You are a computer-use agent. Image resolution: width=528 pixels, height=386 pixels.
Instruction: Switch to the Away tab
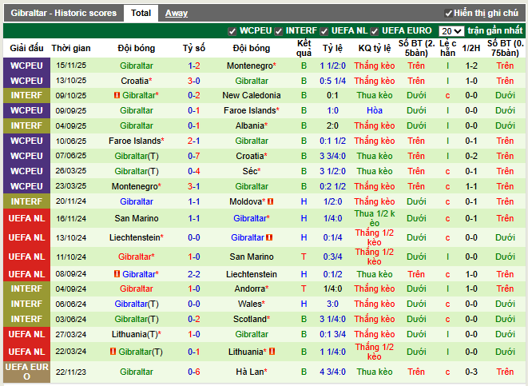click(x=177, y=13)
